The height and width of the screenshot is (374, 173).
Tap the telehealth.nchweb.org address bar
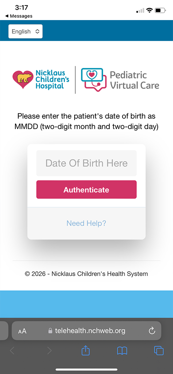point(86,331)
